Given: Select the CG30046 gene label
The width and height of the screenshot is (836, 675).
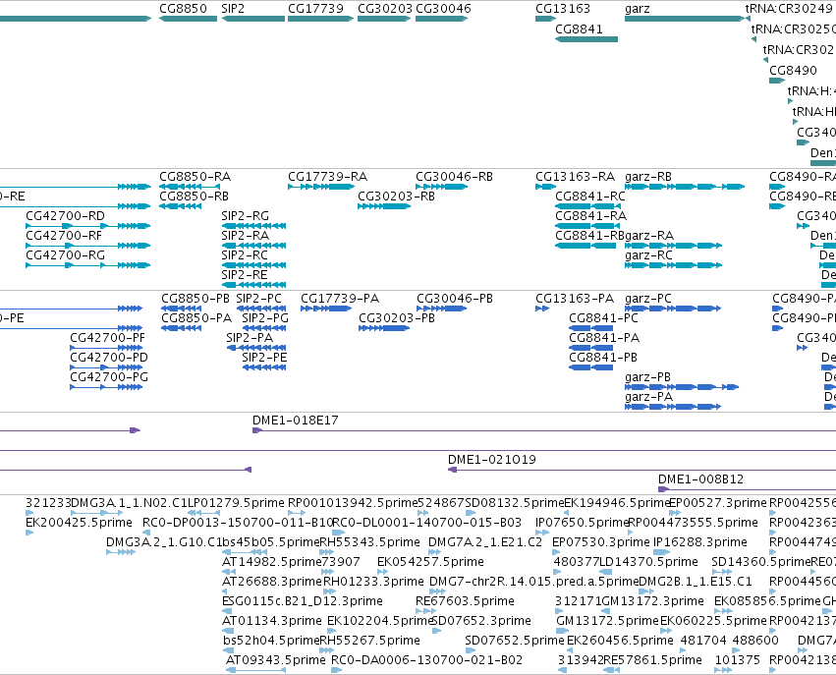Looking at the screenshot, I should tap(443, 9).
